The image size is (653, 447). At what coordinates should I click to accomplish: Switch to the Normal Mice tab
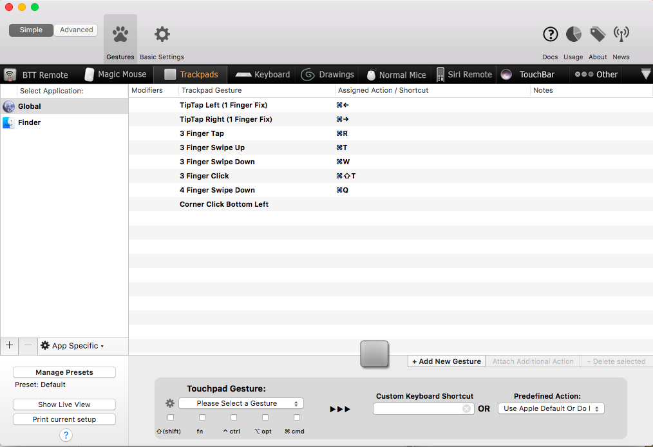coord(396,75)
